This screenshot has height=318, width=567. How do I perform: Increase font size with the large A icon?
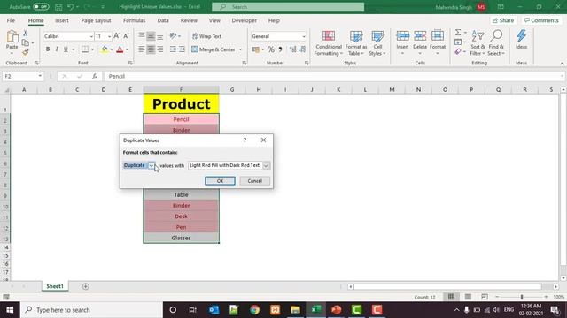coord(116,36)
